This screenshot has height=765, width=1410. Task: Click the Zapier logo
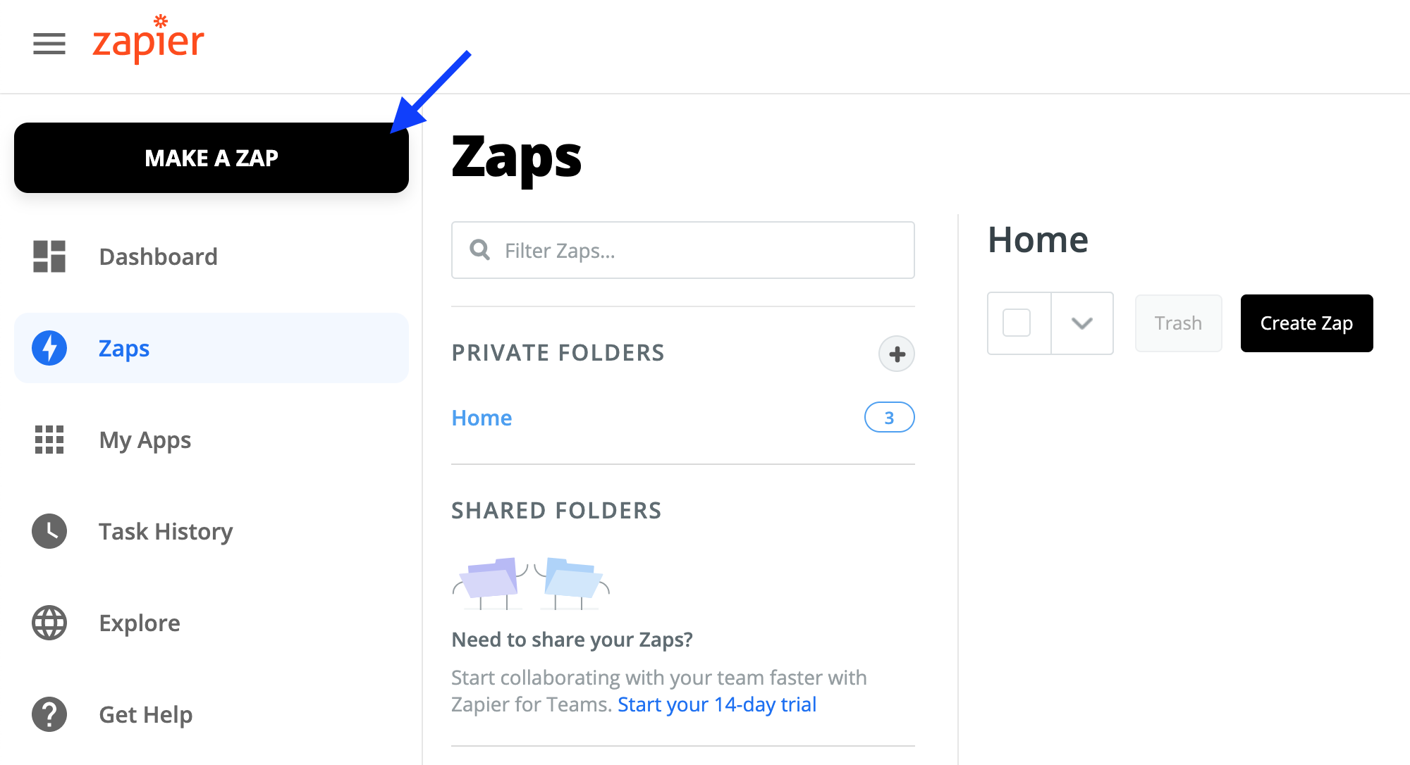148,41
